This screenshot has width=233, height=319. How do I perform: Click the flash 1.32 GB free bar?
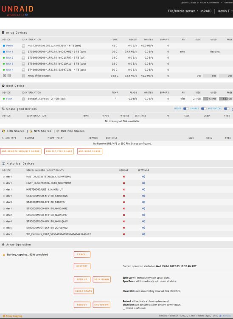(x=225, y=99)
